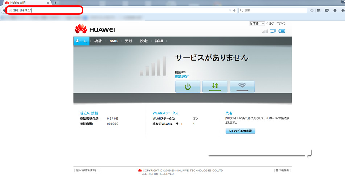This screenshot has width=345, height=187.
Task: Click the ログイン login link
Action: [x=282, y=24]
